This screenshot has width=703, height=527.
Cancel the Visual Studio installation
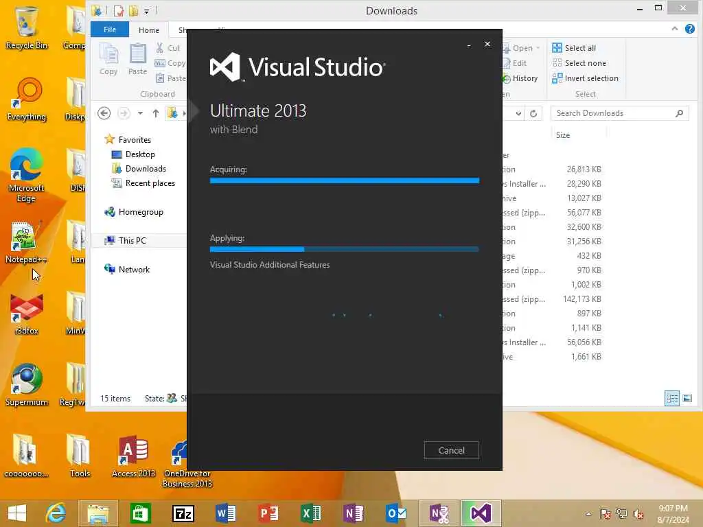point(452,450)
